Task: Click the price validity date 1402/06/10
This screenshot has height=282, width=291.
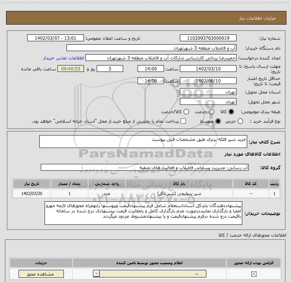Action: (208, 81)
